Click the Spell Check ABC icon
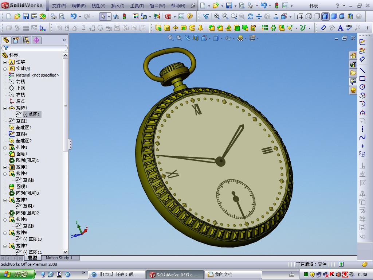This screenshot has height=280, width=373. tap(349, 28)
